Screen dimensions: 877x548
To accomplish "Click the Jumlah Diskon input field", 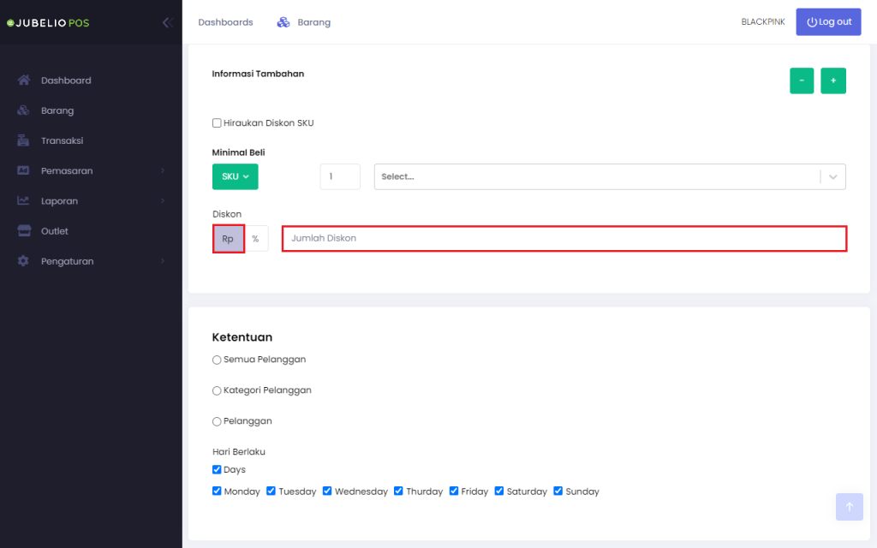I will point(564,239).
